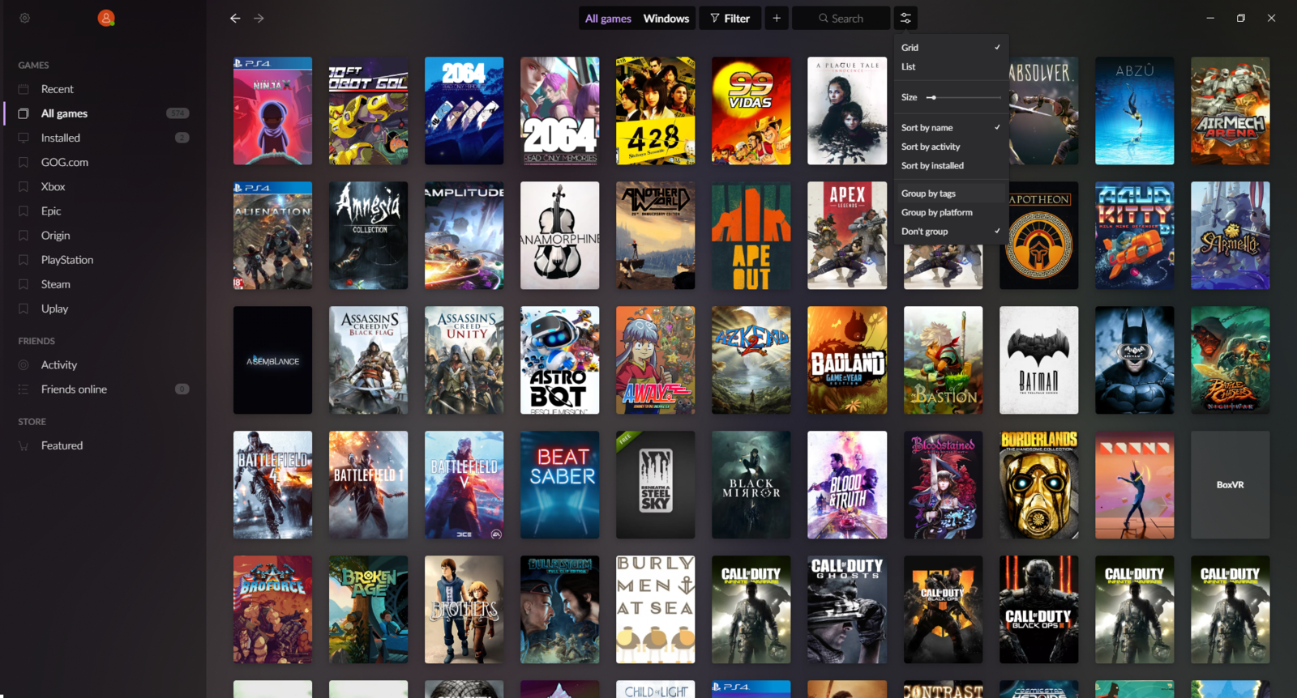Click the thumbnail Size slider
Image resolution: width=1297 pixels, height=698 pixels.
(x=964, y=97)
